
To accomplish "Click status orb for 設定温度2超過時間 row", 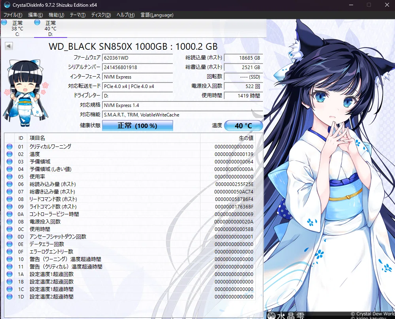I will click(9, 297).
